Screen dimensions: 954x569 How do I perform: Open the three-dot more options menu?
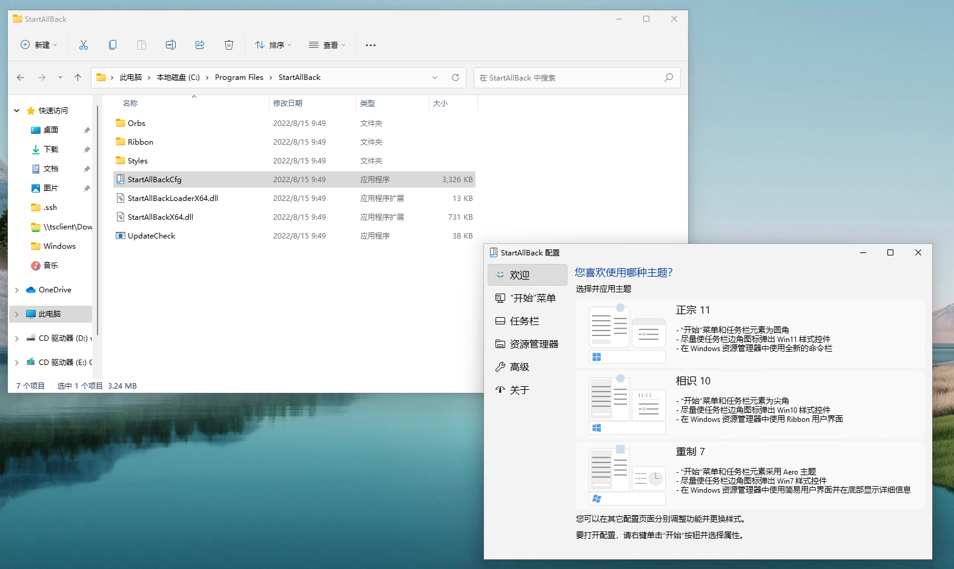pos(371,45)
